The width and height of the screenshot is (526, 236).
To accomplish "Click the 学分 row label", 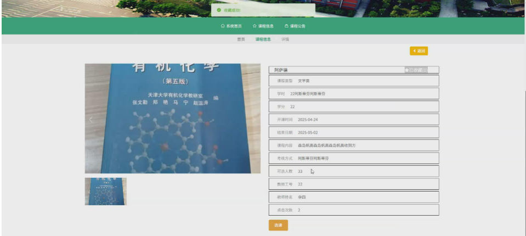I will tap(281, 107).
